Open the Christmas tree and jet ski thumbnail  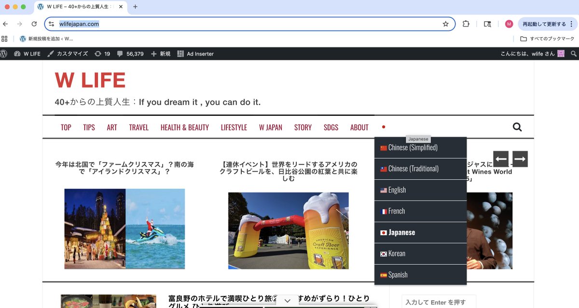(x=124, y=229)
